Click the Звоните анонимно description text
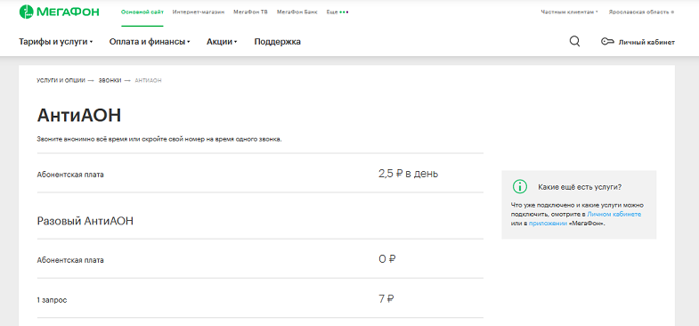This screenshot has width=699, height=326. pyautogui.click(x=159, y=139)
